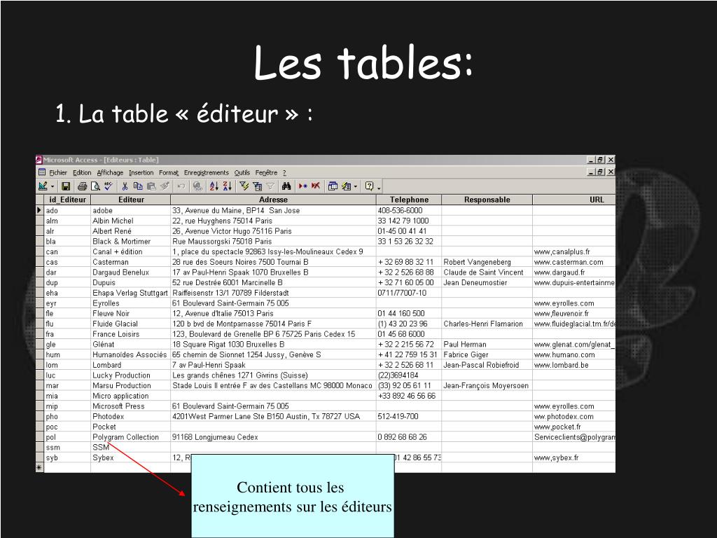Click the Access icon in the title bar
The width and height of the screenshot is (717, 538).
click(39, 160)
